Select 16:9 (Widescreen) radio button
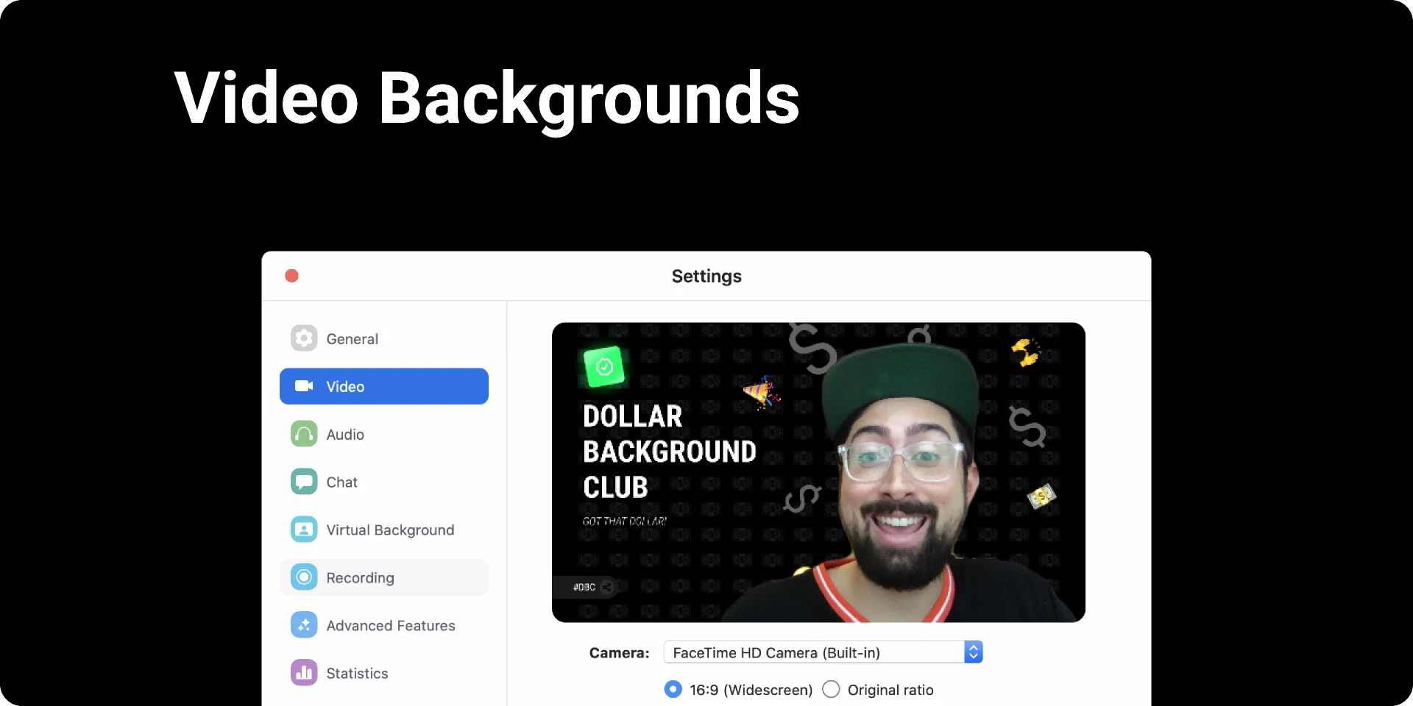The width and height of the screenshot is (1413, 706). 673,689
